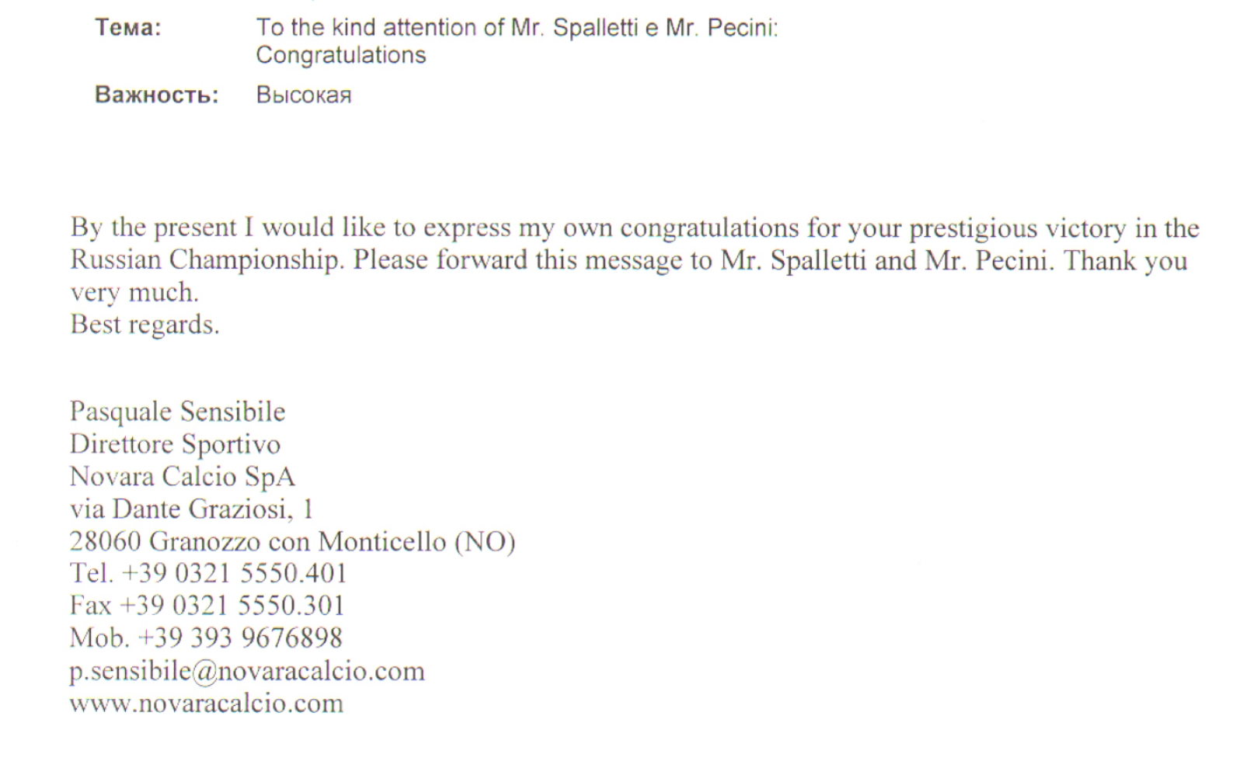This screenshot has height=761, width=1243.
Task: Click the first body line starting By the present
Action: tap(635, 228)
